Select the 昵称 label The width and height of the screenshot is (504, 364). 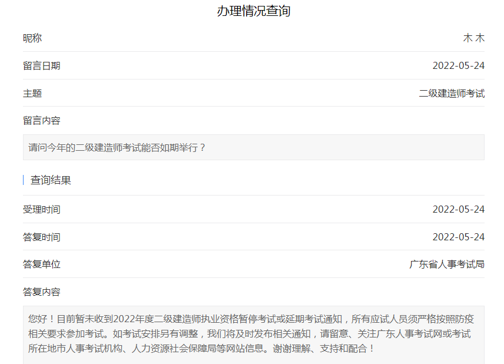pos(32,38)
